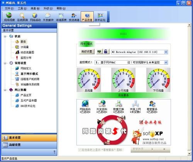Click the lock icon beside the adapter list
Viewport: 193px width, 162px height.
click(x=106, y=52)
